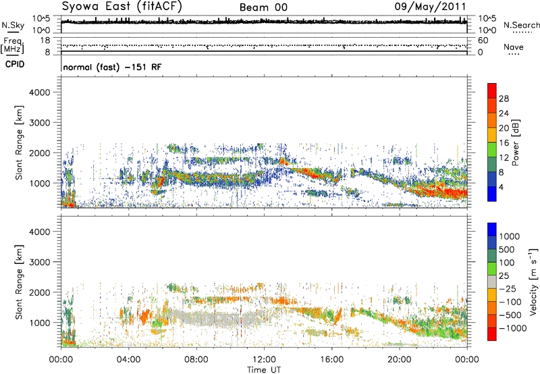Click the 'Beam 00' label
The width and height of the screenshot is (540, 374).
point(263,7)
